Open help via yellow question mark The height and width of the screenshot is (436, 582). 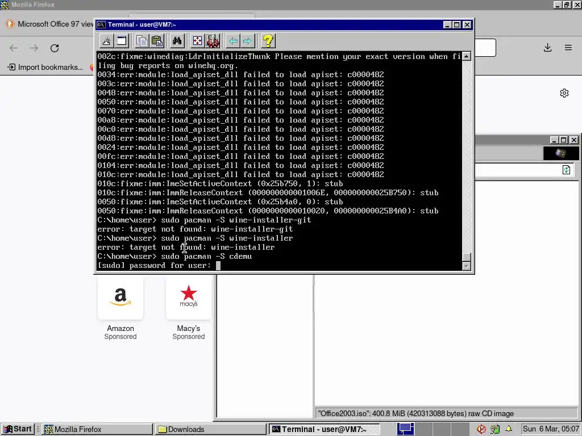tap(268, 41)
